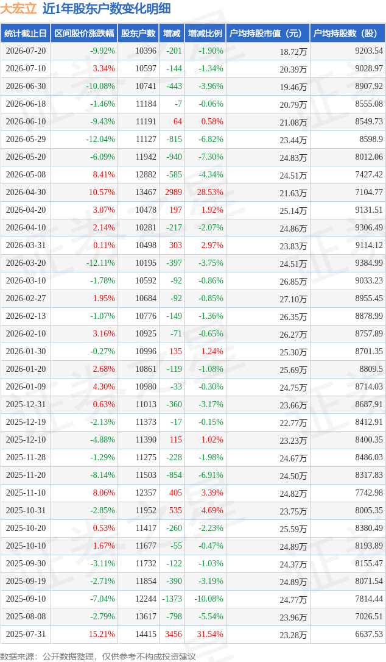Click the -1373 decrease cell
386x662 pixels.
173,599
